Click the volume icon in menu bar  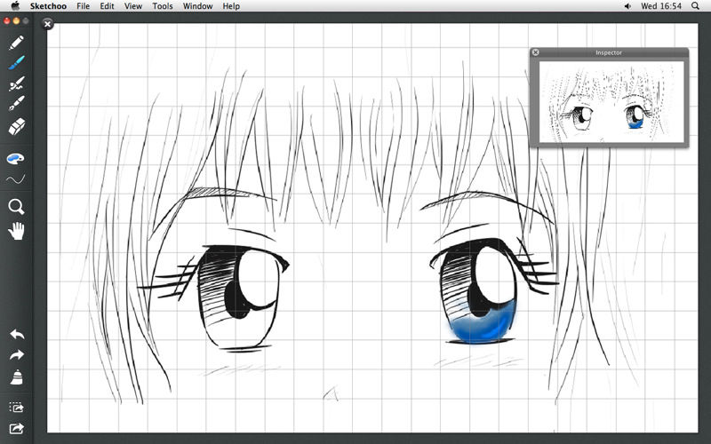click(627, 6)
